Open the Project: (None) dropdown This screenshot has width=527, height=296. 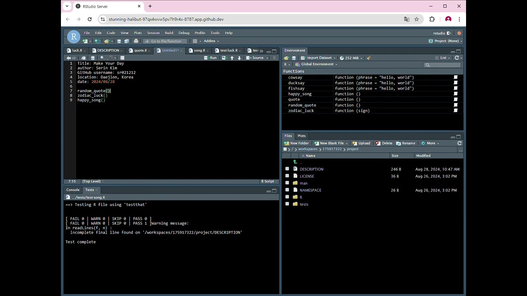tap(445, 41)
